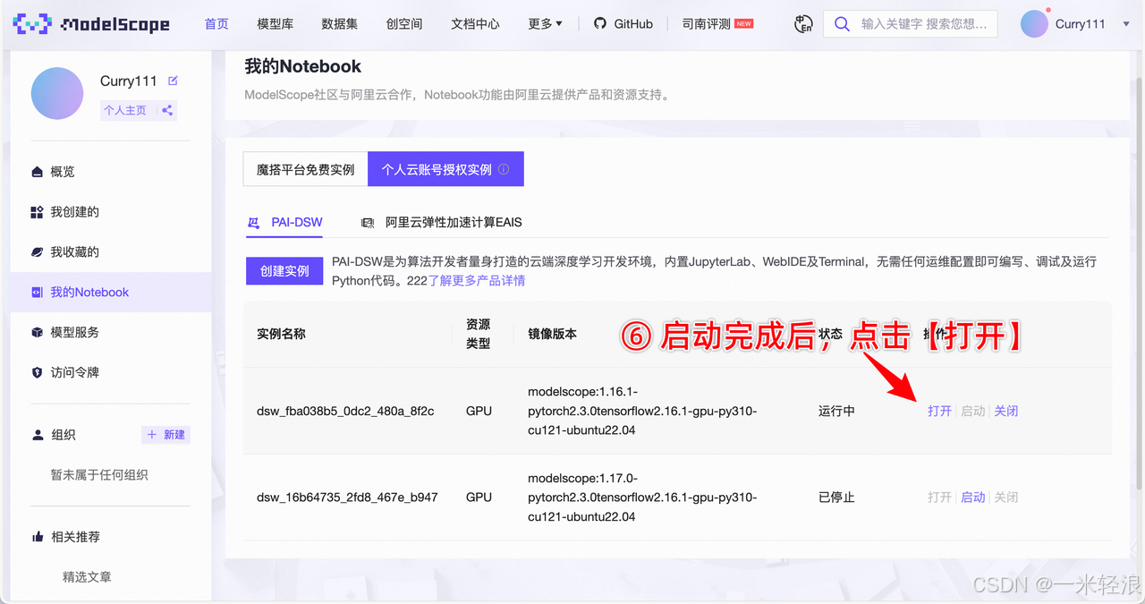Select the 模型服务 cube icon

[37, 331]
